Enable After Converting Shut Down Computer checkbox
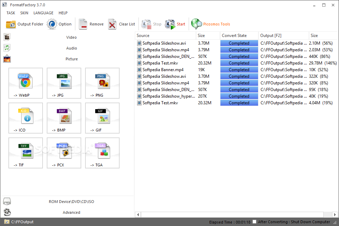339x226 pixels. click(255, 222)
